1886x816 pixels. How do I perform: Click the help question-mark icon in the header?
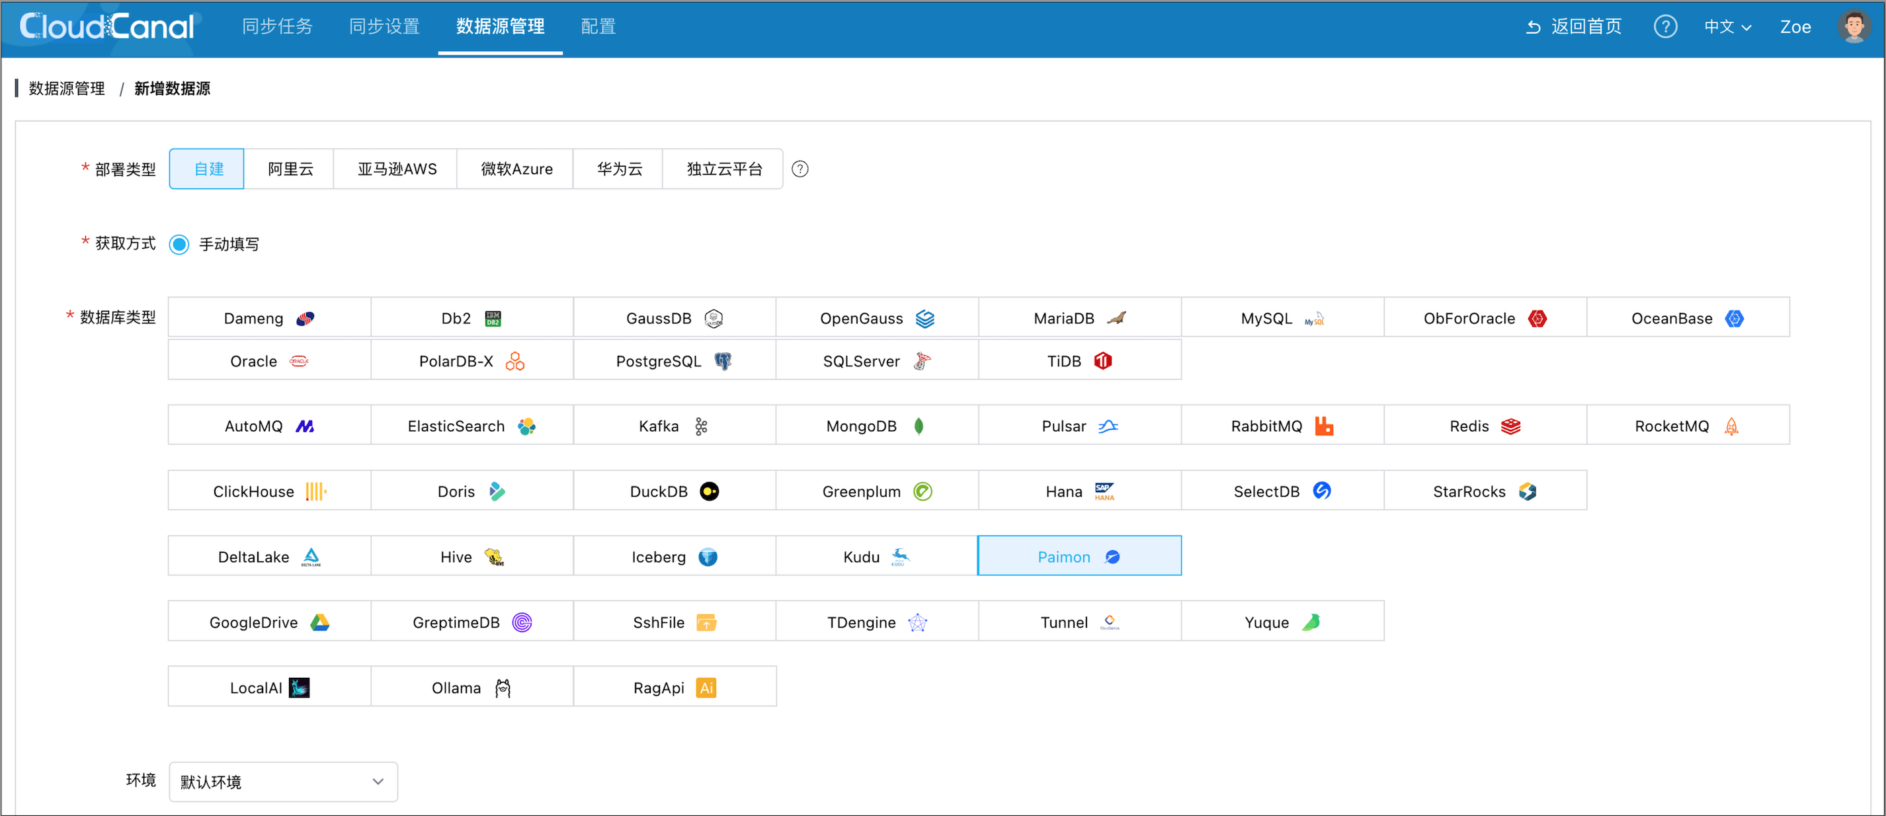pos(1665,27)
